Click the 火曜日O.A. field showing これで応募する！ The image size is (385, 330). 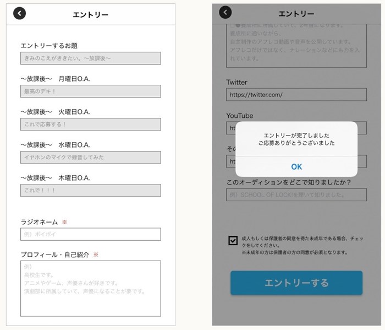tap(91, 124)
